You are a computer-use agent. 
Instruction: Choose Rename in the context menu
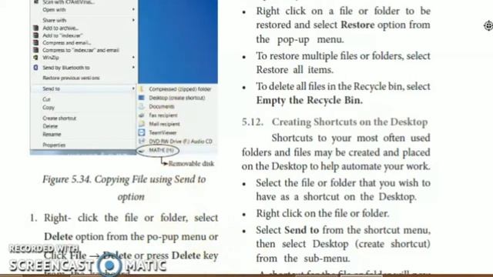(x=52, y=135)
